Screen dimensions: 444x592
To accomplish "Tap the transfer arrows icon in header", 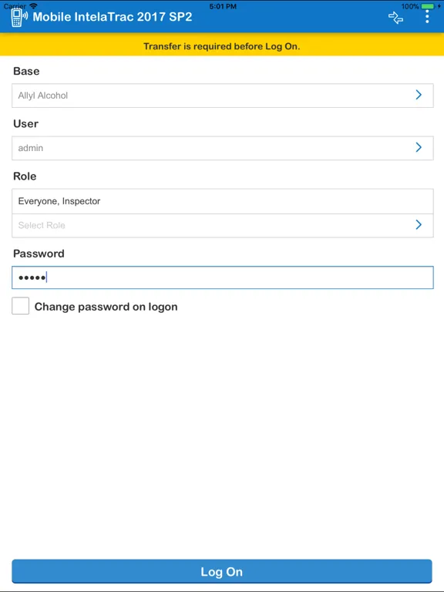I will point(395,18).
